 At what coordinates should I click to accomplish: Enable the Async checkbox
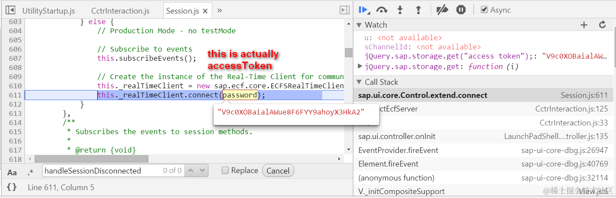pos(484,10)
